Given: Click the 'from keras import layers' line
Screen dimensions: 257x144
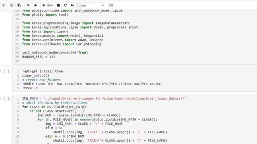Looking at the screenshot, I should 45,31.
